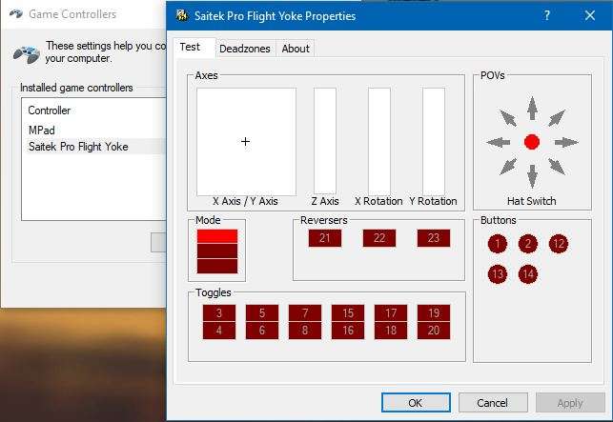Click the Controller column header
The height and width of the screenshot is (422, 613).
pyautogui.click(x=50, y=111)
